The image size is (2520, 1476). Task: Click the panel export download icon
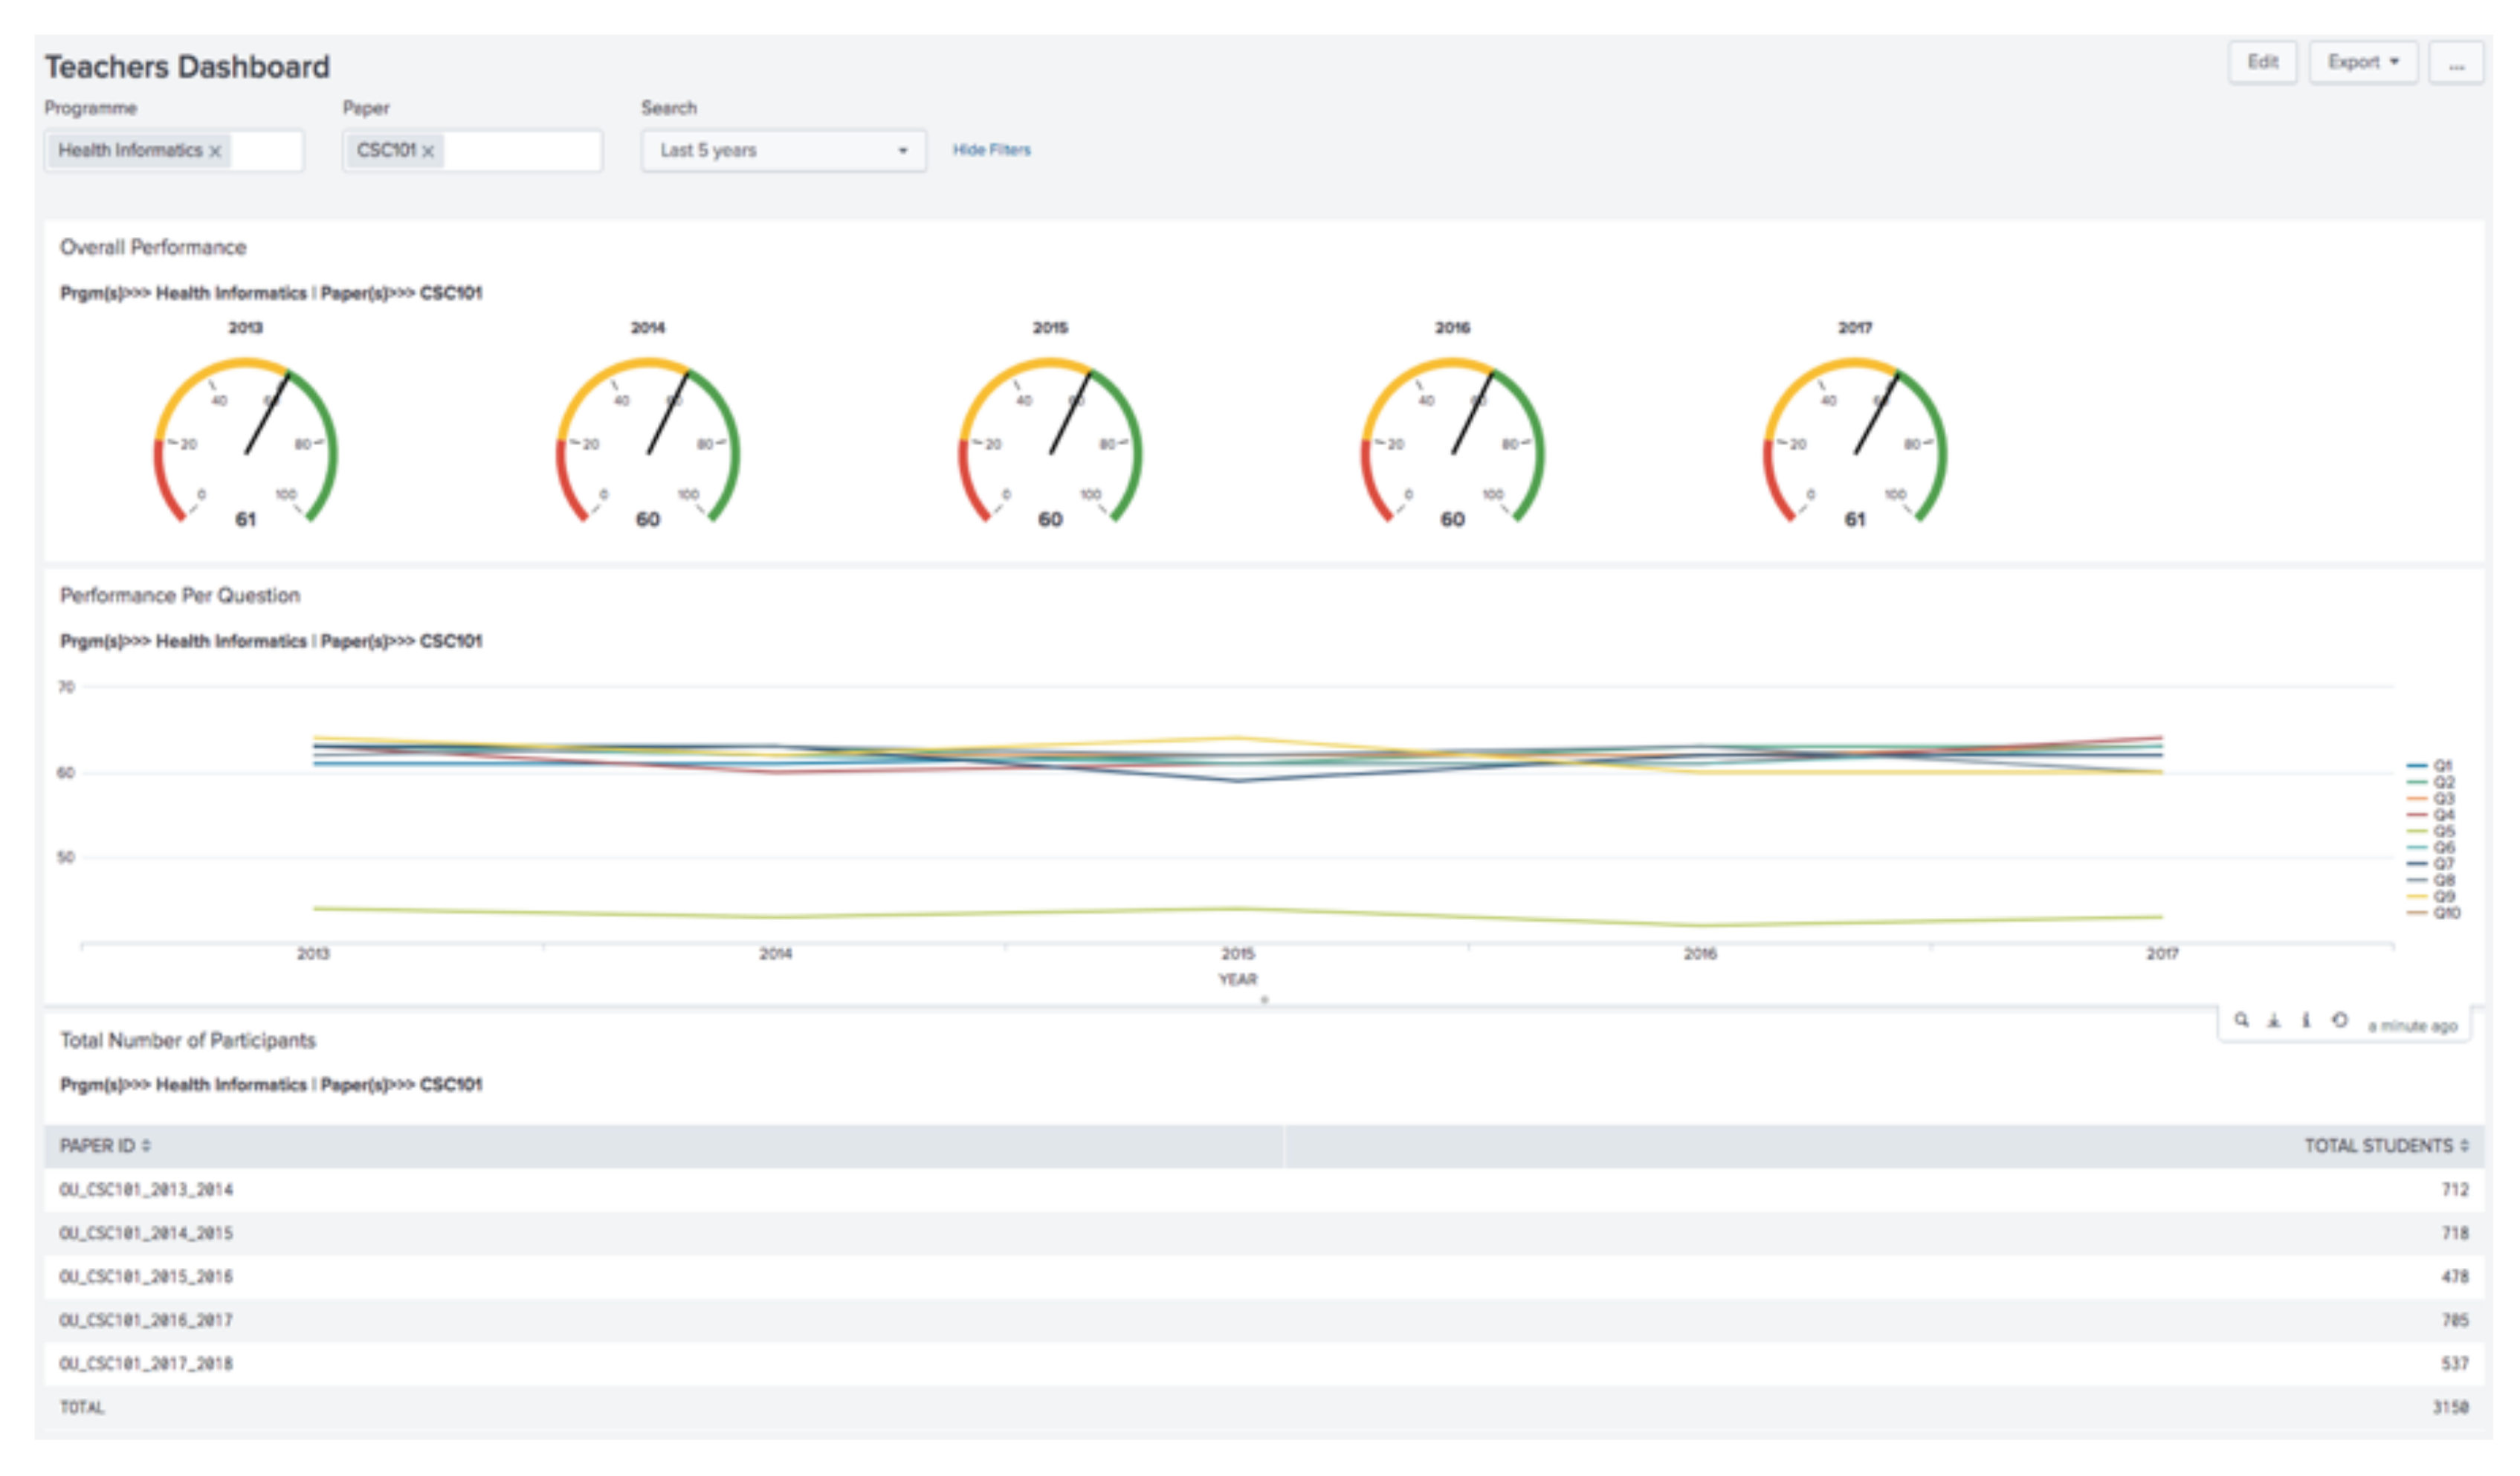(2273, 1020)
